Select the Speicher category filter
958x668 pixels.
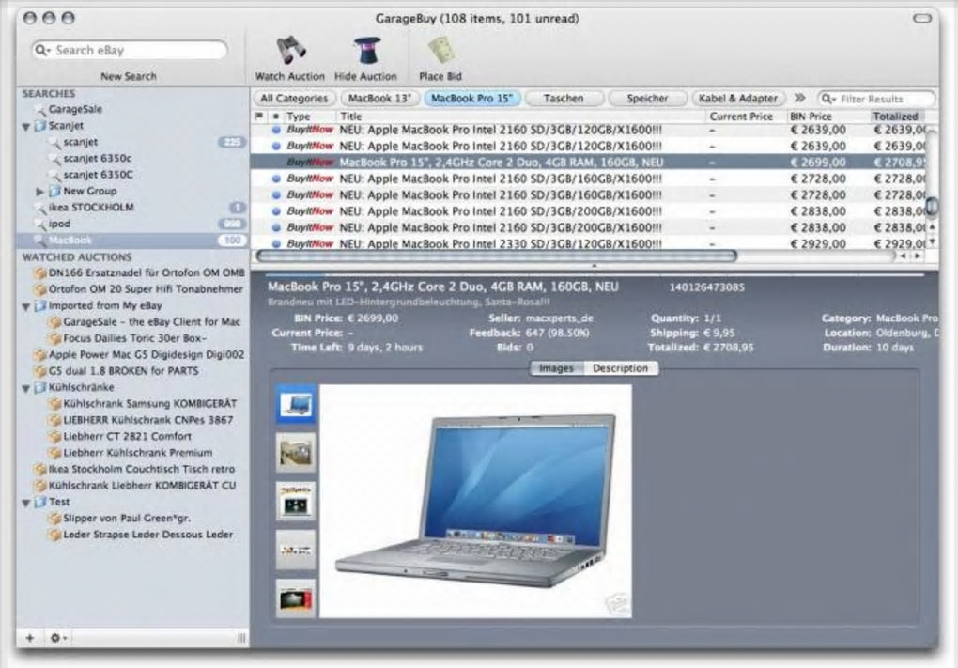tap(647, 99)
